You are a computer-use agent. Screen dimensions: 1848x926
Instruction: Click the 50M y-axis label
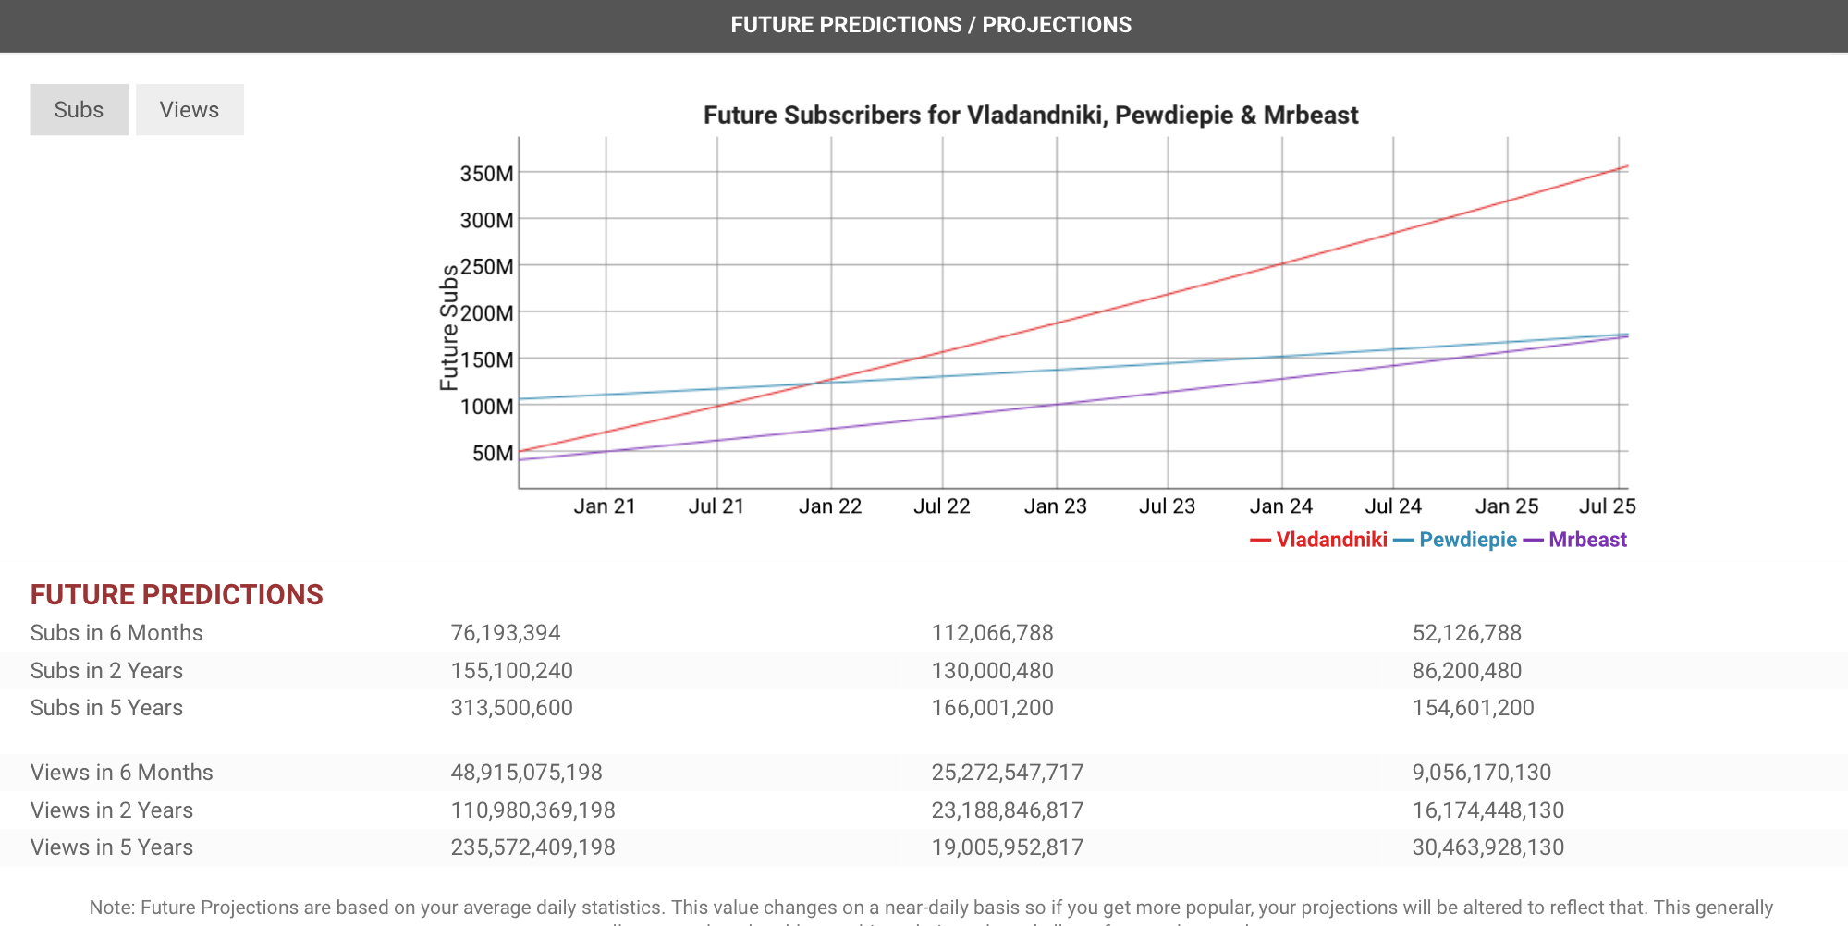493,453
